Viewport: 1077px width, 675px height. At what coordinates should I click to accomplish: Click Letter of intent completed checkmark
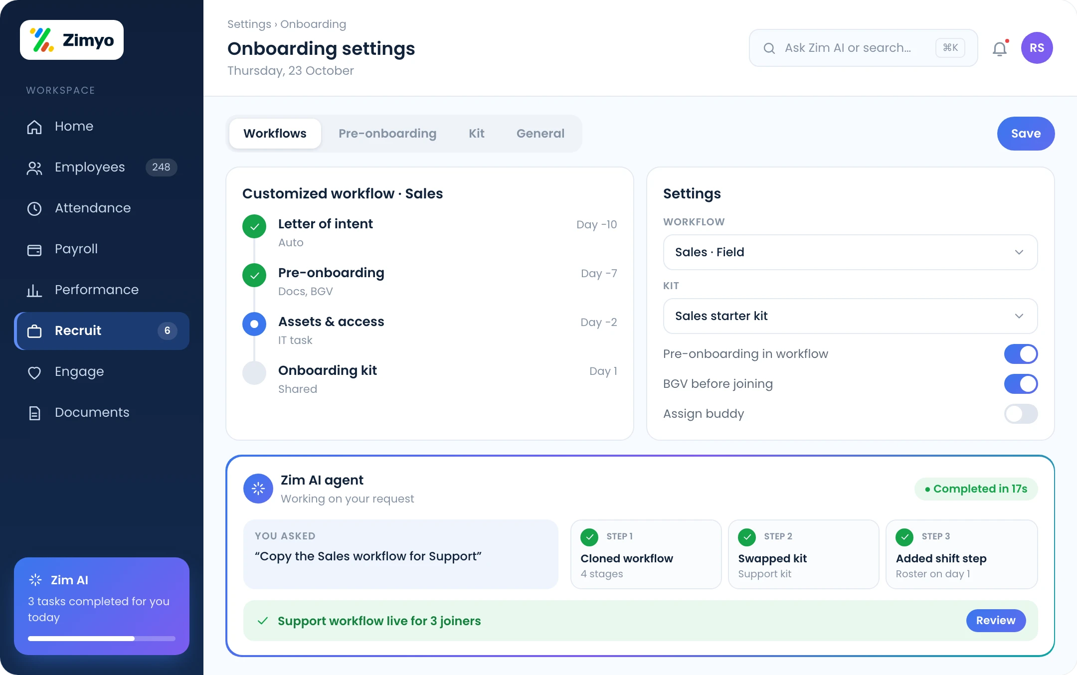click(254, 226)
